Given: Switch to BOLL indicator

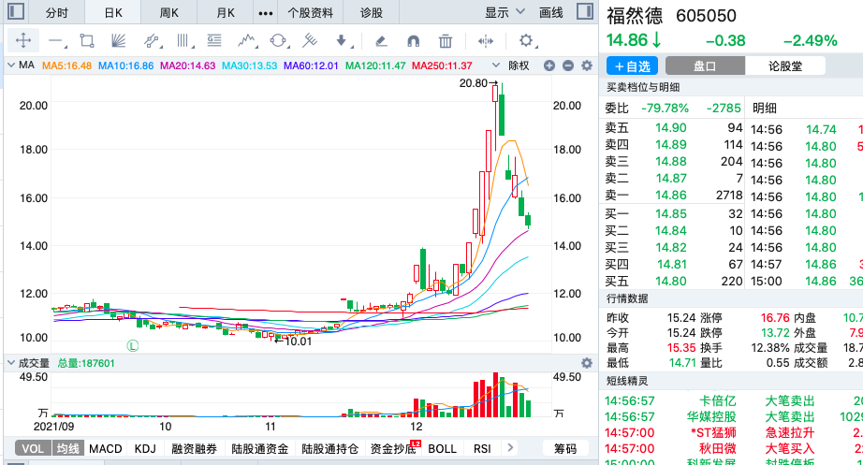Looking at the screenshot, I should point(442,448).
